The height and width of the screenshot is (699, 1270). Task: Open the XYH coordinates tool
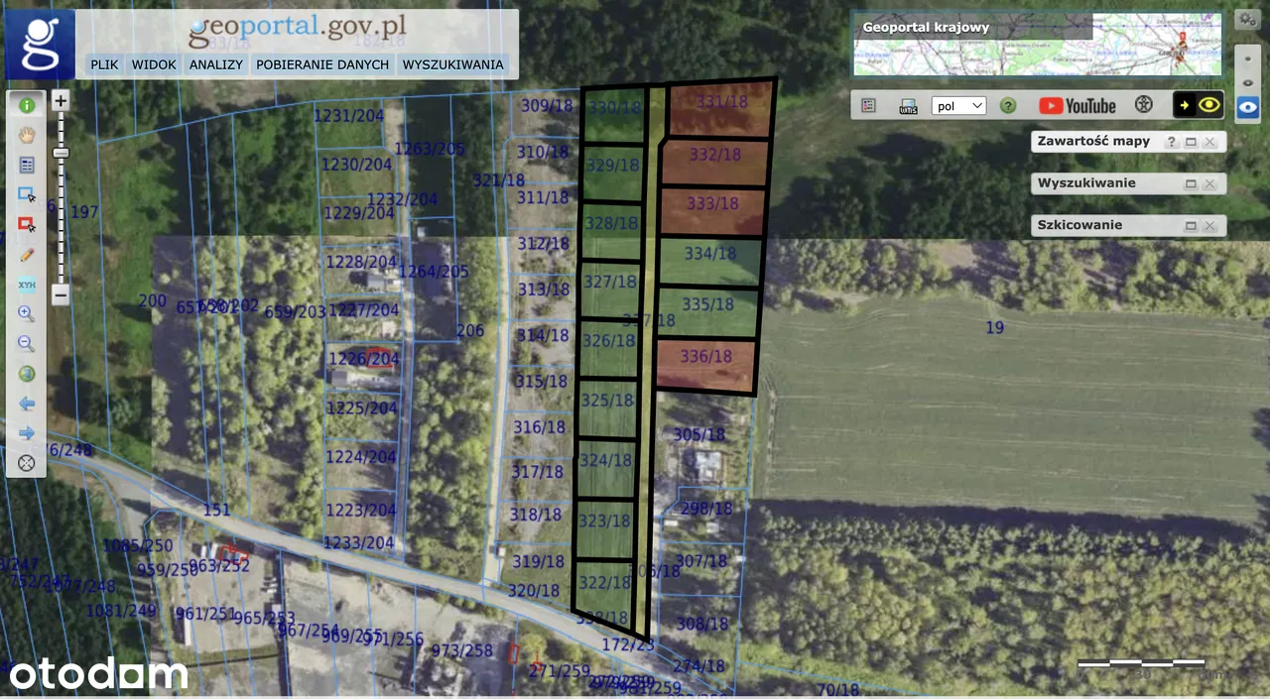(x=27, y=285)
